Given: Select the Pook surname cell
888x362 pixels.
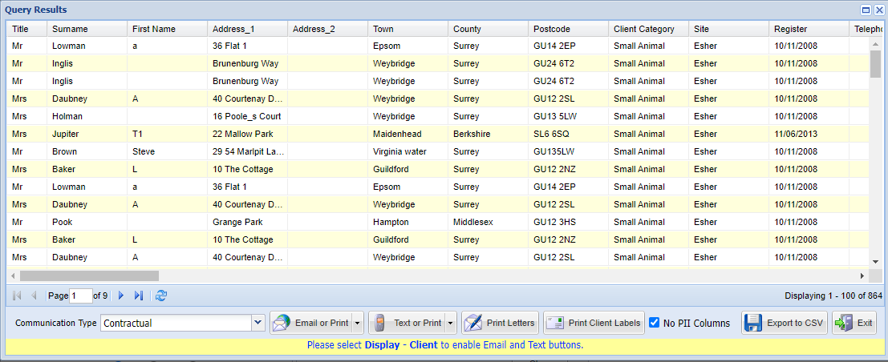Looking at the screenshot, I should click(87, 222).
